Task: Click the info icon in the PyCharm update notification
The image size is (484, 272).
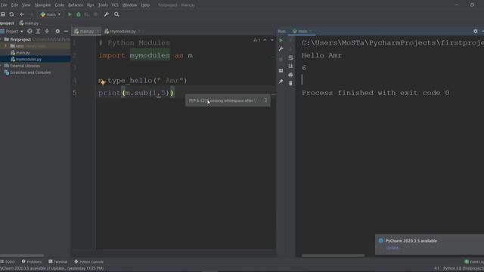Action: [381, 240]
